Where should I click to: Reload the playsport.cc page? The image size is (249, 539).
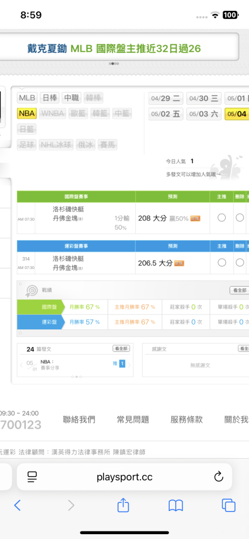[219, 476]
